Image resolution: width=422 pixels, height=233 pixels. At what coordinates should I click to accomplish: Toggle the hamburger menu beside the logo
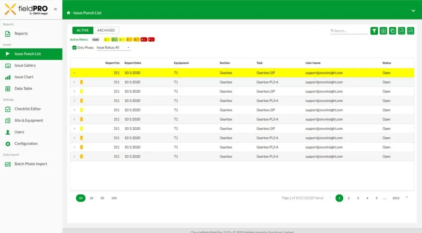56,9
